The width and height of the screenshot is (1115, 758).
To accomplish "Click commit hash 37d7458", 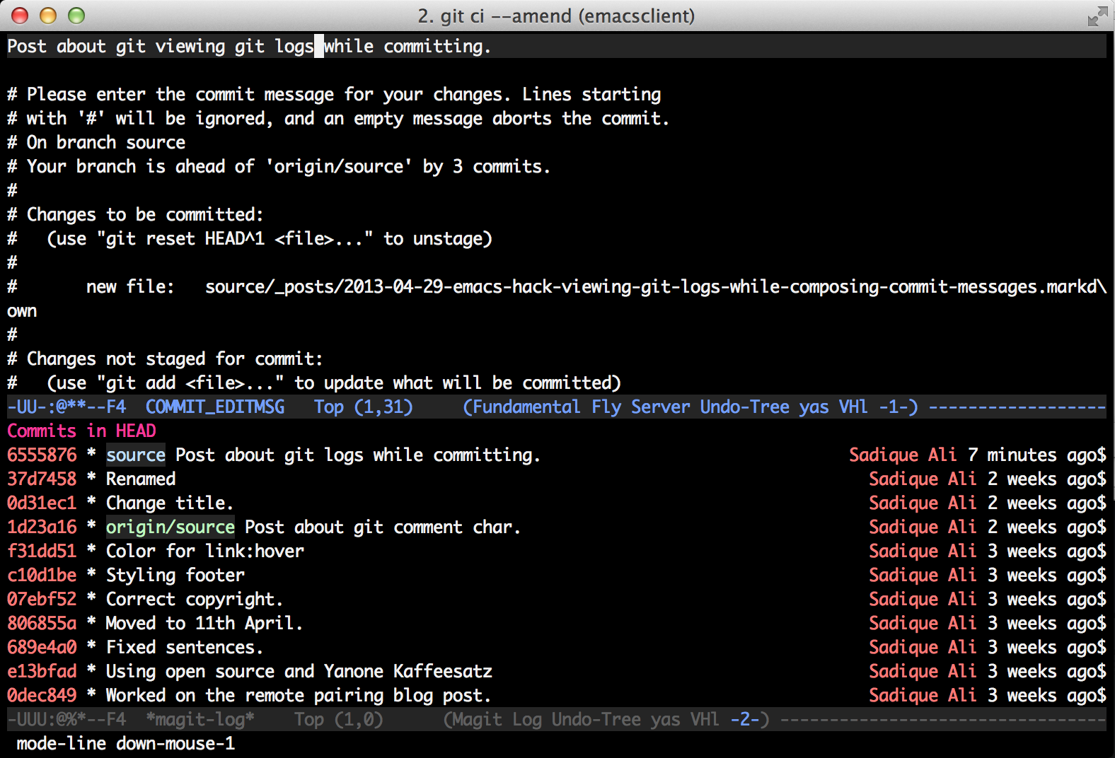I will 42,479.
